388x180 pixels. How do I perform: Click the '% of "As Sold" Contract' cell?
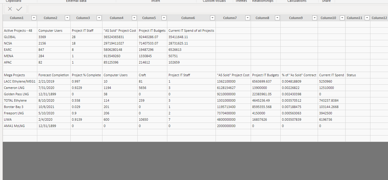299,75
